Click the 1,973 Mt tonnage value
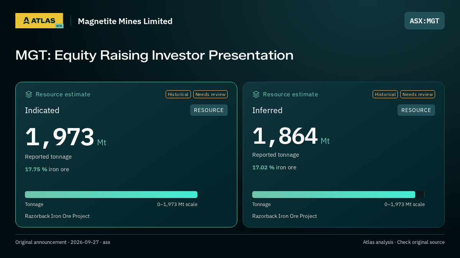Image resolution: width=460 pixels, height=258 pixels. (66, 138)
